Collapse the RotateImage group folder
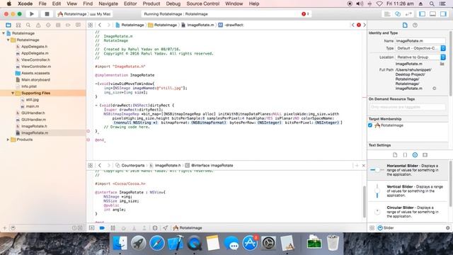Screen dimensions: 453x255 point(8,40)
